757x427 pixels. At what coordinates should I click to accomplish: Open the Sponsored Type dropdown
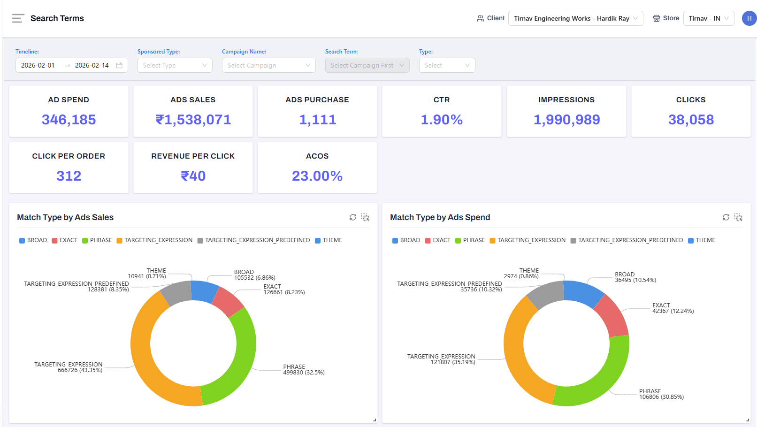pos(175,65)
